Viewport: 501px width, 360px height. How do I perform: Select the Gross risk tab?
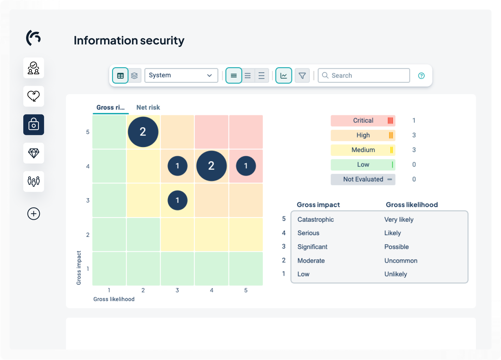pos(110,107)
